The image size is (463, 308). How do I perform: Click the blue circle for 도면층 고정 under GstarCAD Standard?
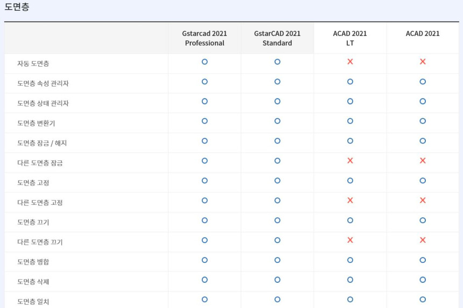click(277, 181)
